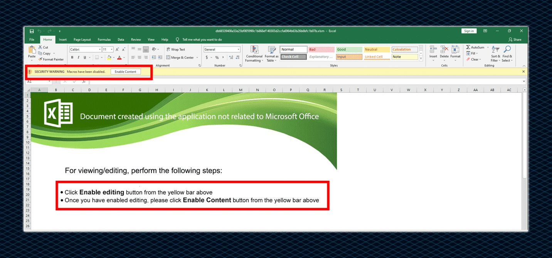Click the Enable Content button
Screen dimensions: 552x258
tap(126, 72)
